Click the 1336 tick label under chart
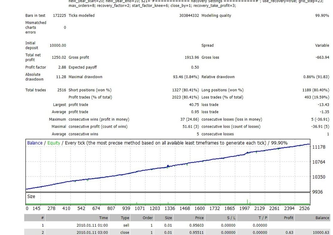The height and width of the screenshot is (235, 333). pyautogui.click(x=170, y=208)
